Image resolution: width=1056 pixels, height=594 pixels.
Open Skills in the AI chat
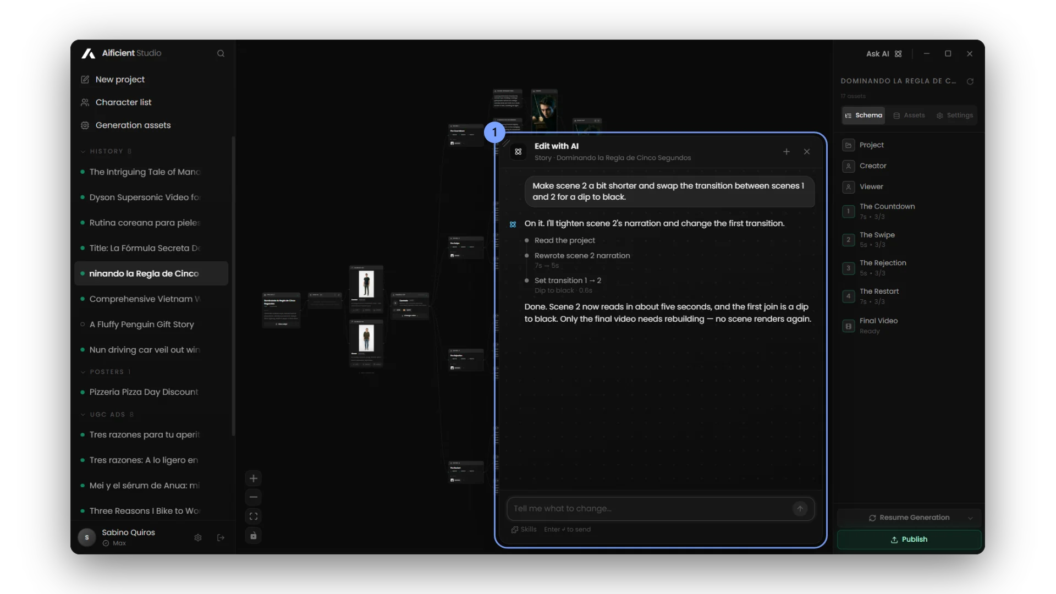click(524, 530)
